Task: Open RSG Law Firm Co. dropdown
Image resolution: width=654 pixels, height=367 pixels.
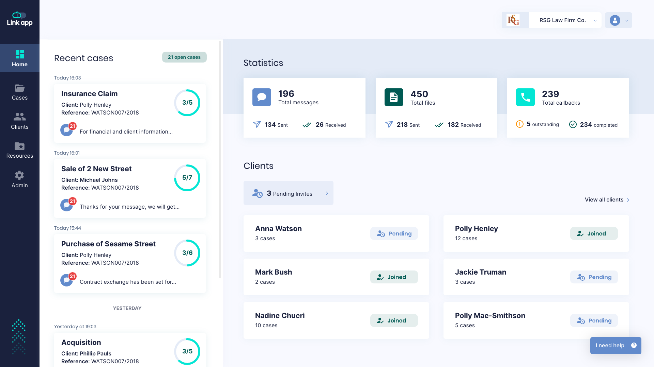Action: (565, 20)
